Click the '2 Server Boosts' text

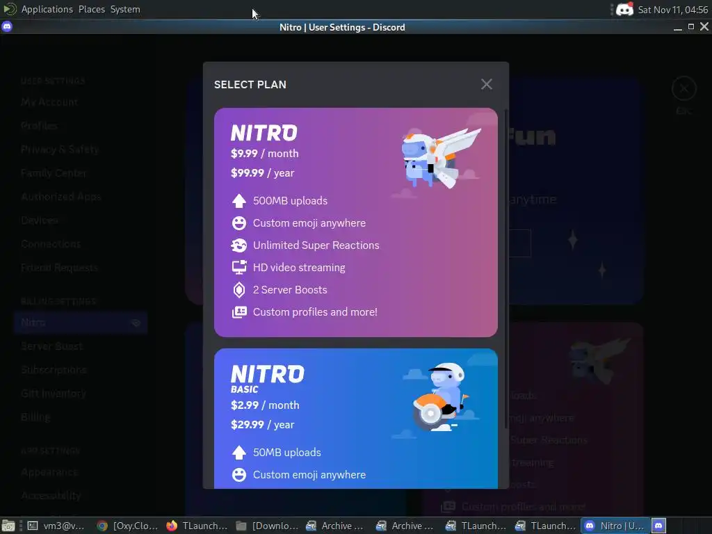[290, 290]
